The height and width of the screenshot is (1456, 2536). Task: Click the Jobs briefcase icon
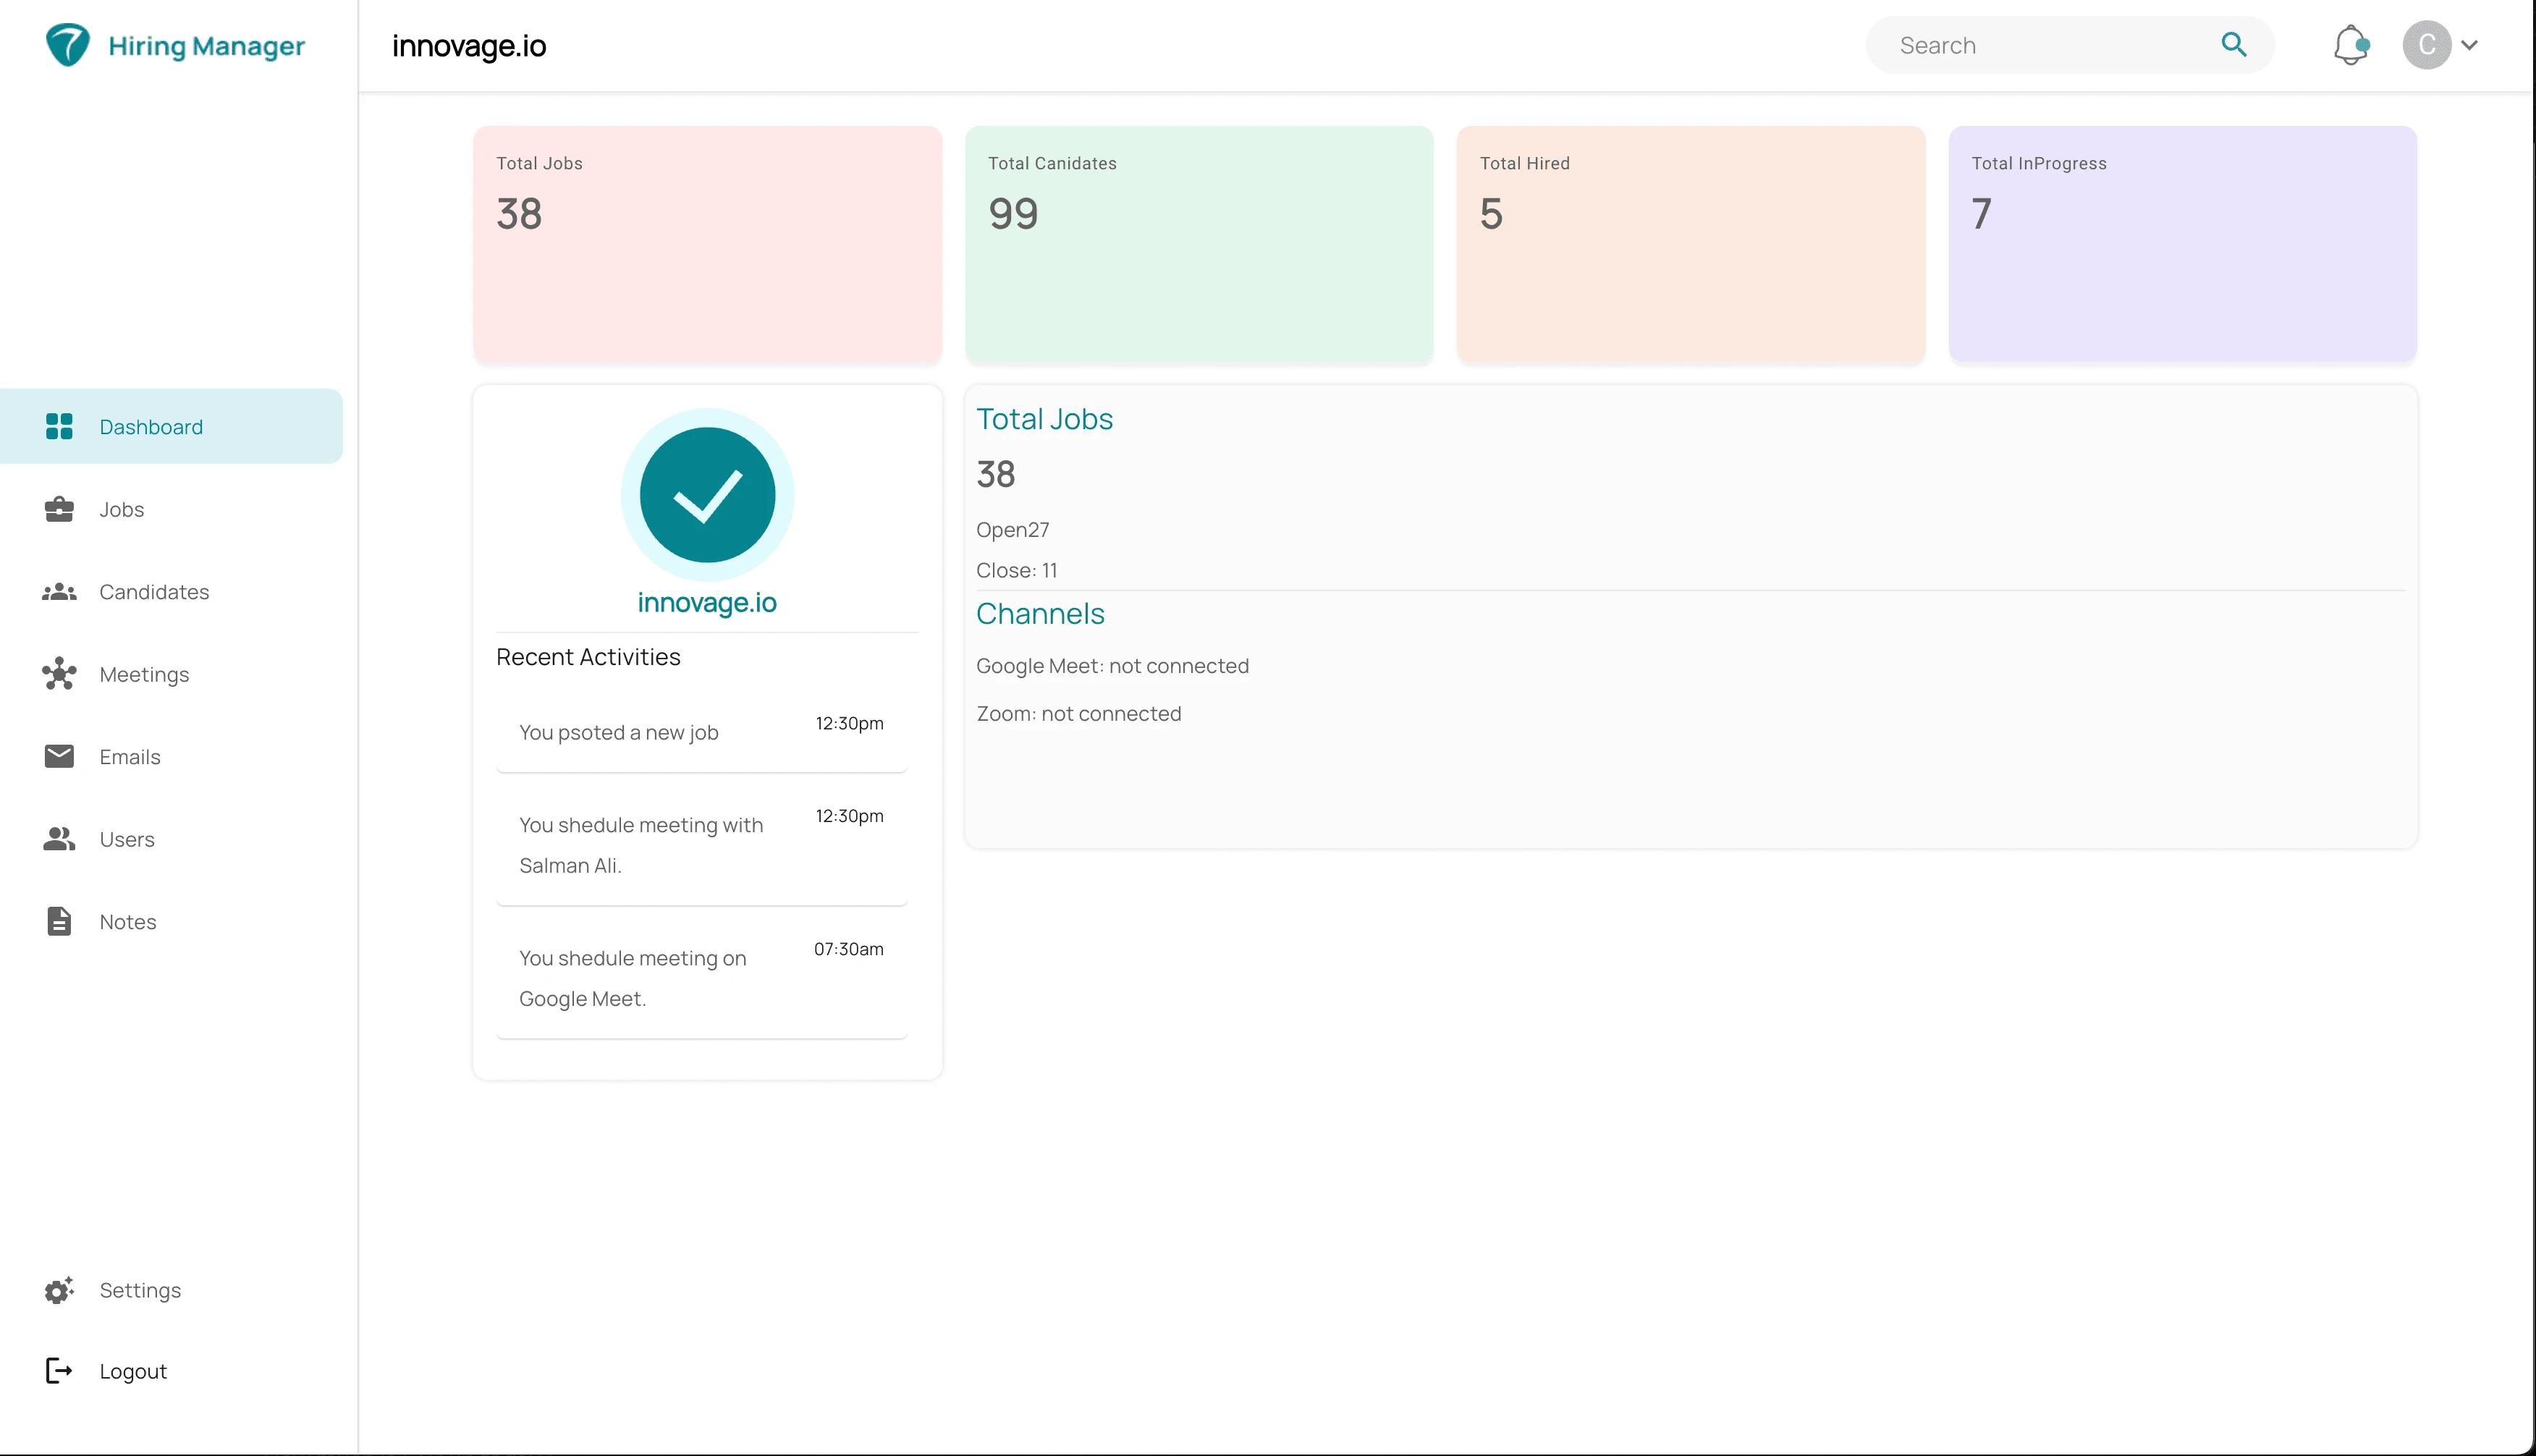[x=59, y=509]
